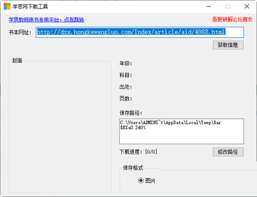The width and height of the screenshot is (257, 197).
Task: Click the 页数: label
Action: click(126, 99)
